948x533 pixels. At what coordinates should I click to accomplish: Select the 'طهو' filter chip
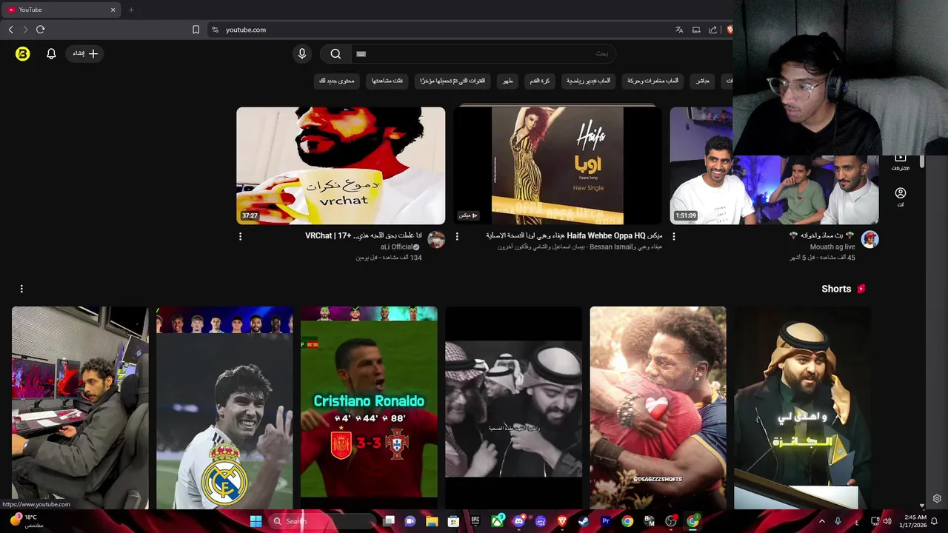507,81
